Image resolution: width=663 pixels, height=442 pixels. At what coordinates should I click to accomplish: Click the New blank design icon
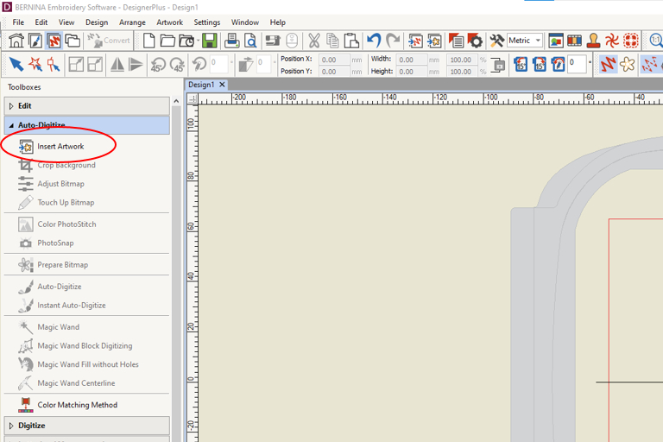tap(149, 41)
